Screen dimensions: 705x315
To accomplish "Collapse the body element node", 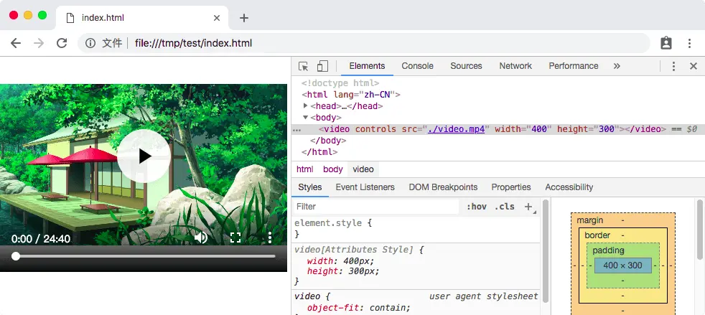I will click(x=306, y=117).
